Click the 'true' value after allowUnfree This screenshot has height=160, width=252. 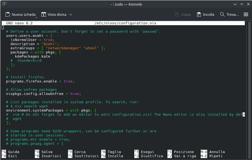(x=74, y=94)
